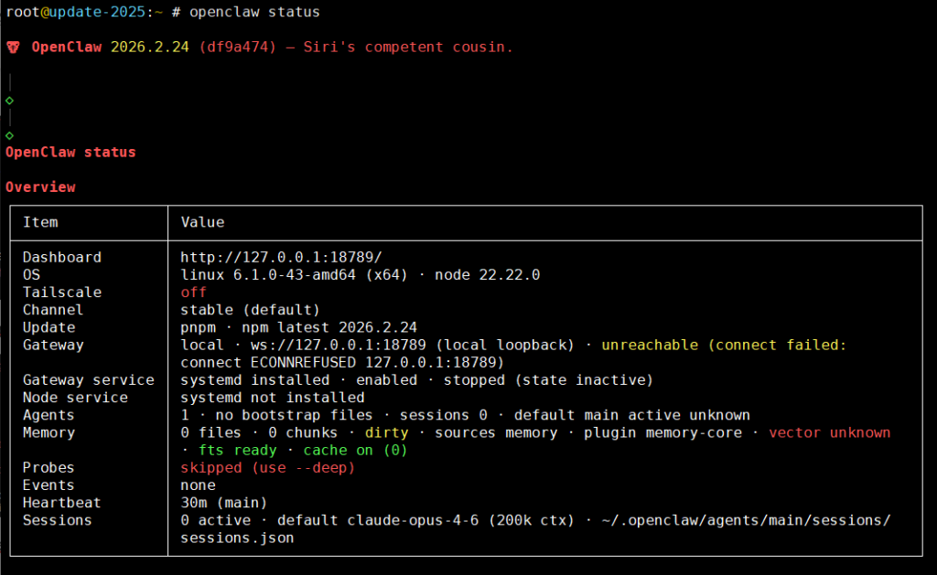The width and height of the screenshot is (937, 575).
Task: Click the red "Overview" section heading
Action: tap(40, 186)
